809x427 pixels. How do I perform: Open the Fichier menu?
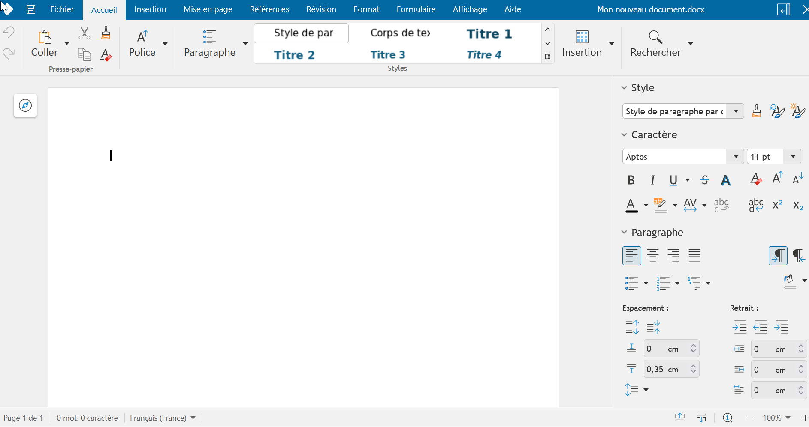coord(62,9)
